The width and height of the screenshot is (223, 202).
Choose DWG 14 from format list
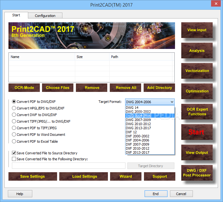[150, 108]
